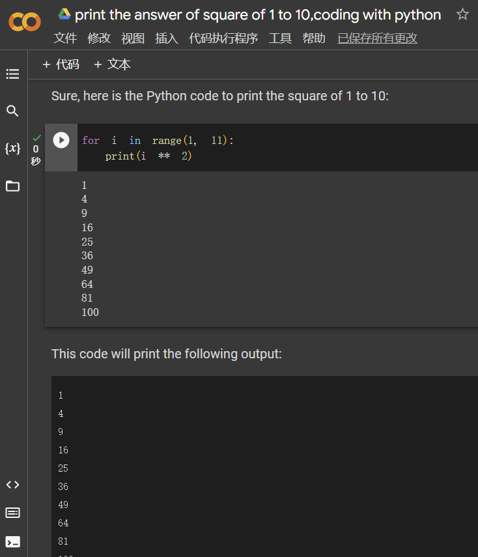Star this notebook with the star icon
This screenshot has width=478, height=557.
coord(462,14)
